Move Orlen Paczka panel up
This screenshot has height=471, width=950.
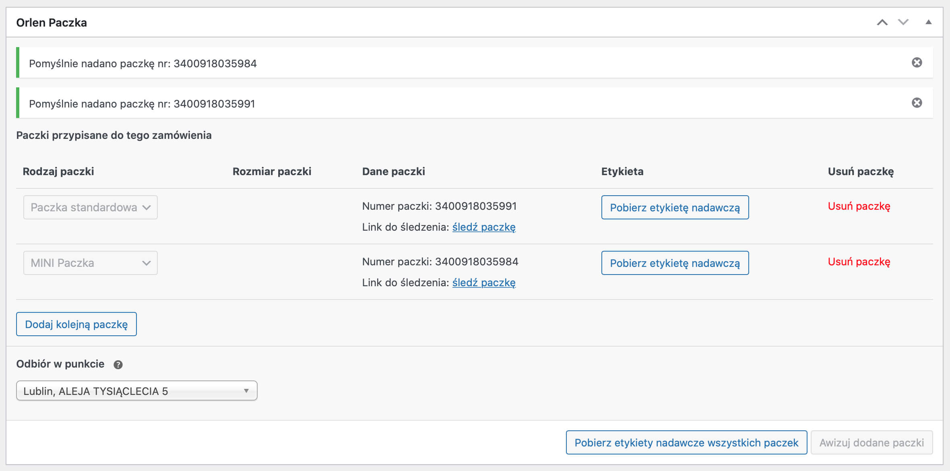click(x=882, y=23)
